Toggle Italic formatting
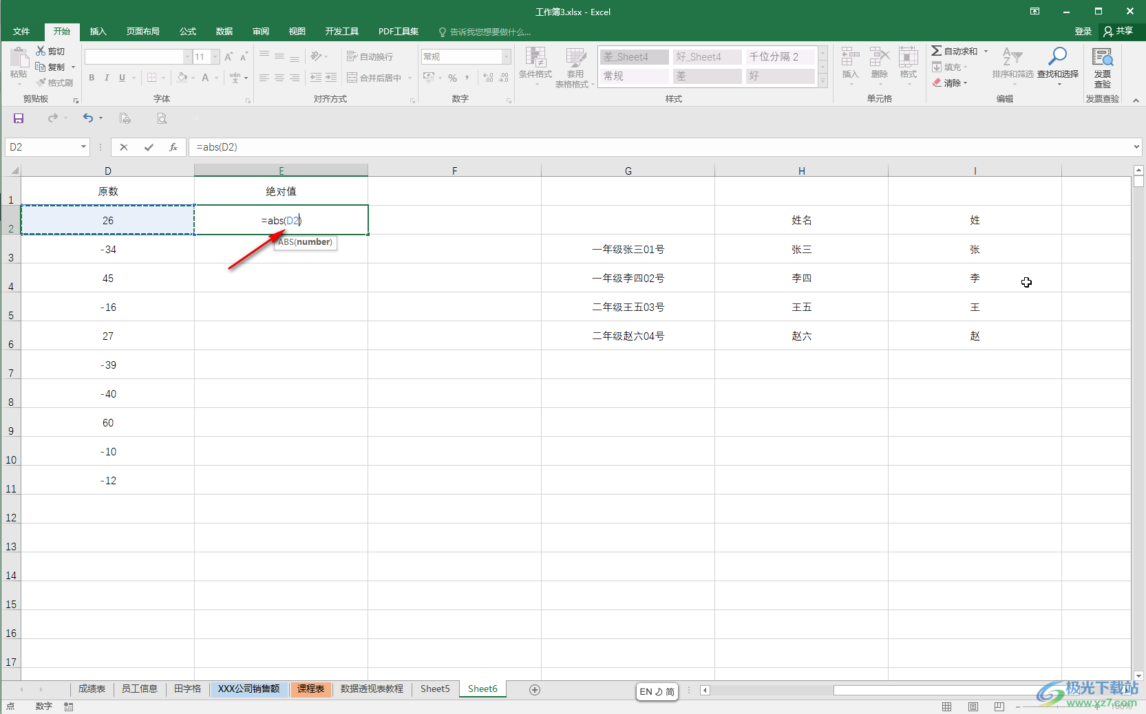1146x714 pixels. click(107, 78)
